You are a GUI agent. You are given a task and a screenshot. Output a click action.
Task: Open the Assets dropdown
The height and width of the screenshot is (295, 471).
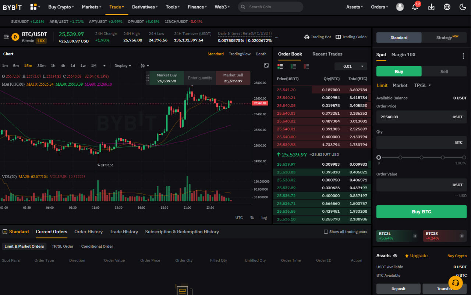pos(355,7)
